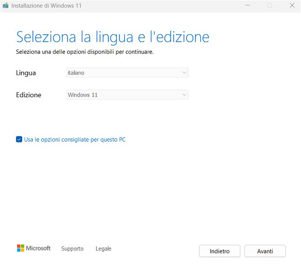Open the Supporto link
This screenshot has width=301, height=267.
(x=72, y=248)
